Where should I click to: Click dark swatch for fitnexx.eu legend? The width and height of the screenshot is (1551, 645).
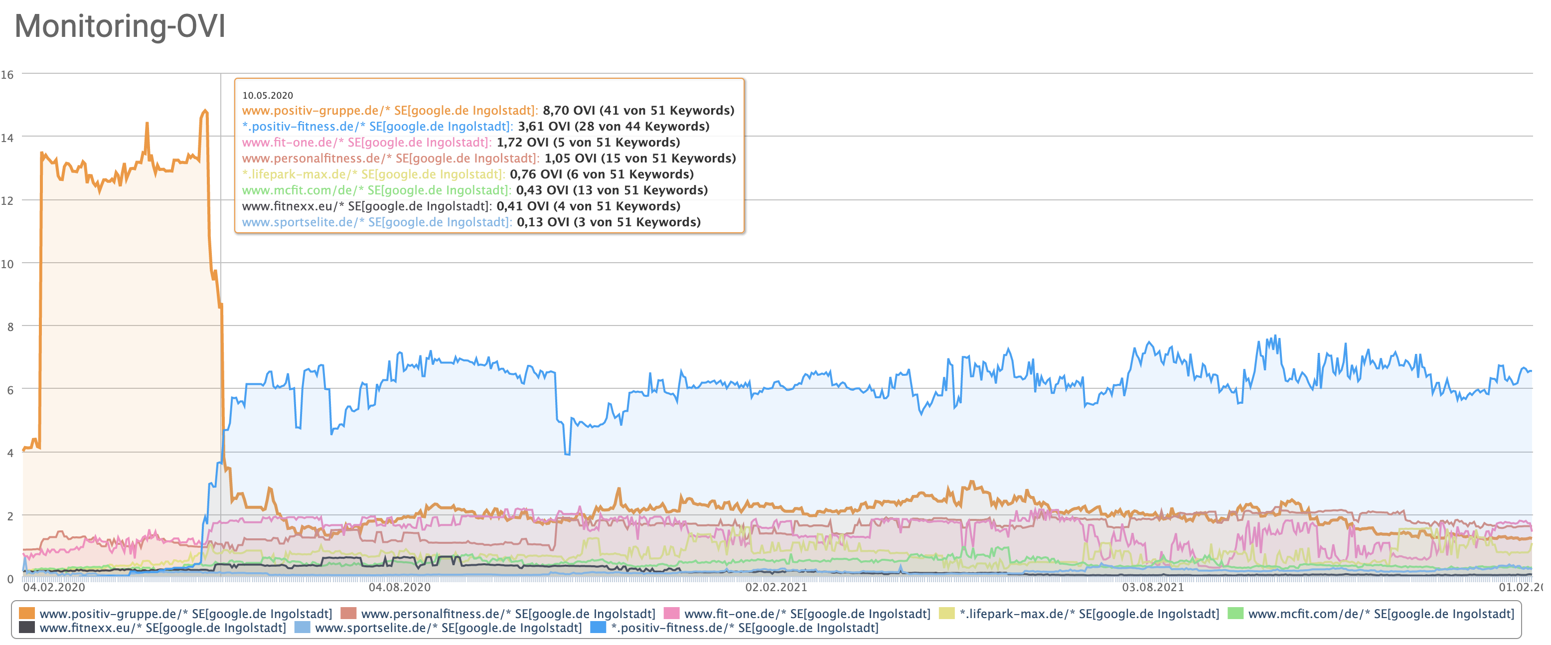point(26,628)
